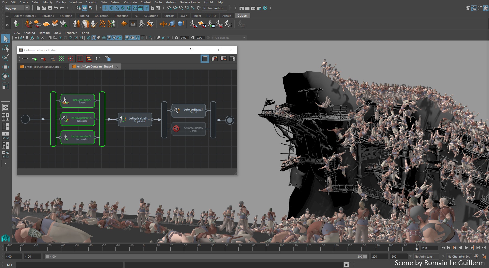The image size is (489, 268).
Task: Click the ABC label toggle icon
Action: coord(108,59)
